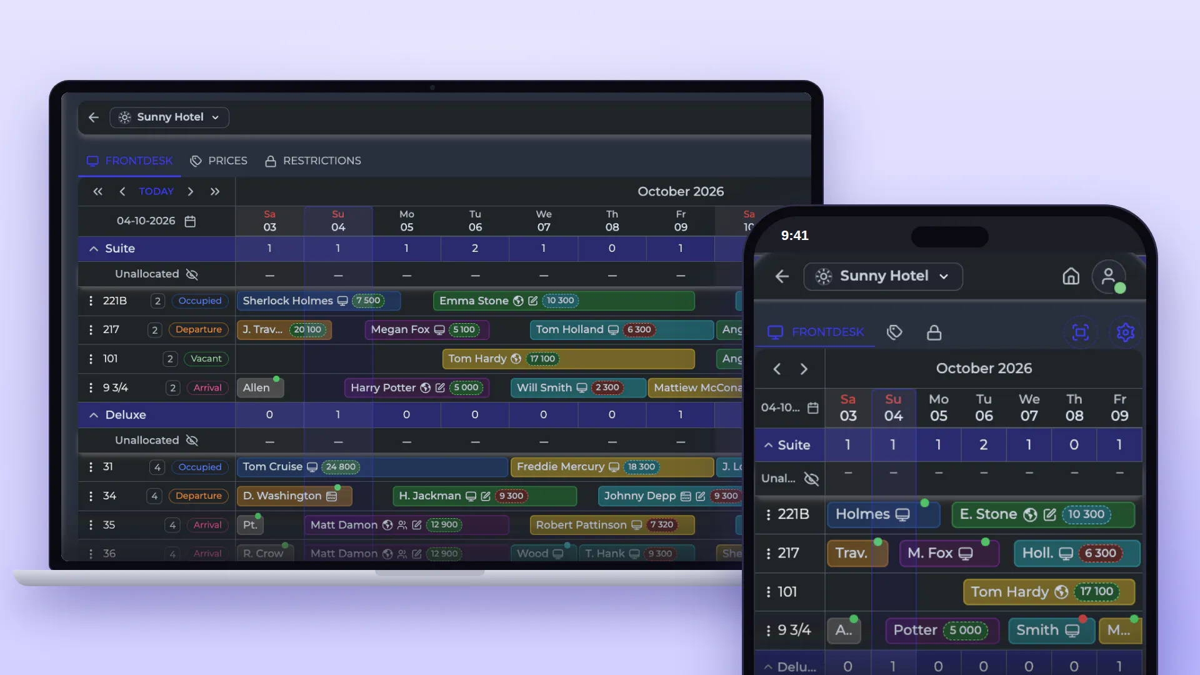Switch to Prices tab on laptop
The width and height of the screenshot is (1200, 675).
pyautogui.click(x=219, y=161)
